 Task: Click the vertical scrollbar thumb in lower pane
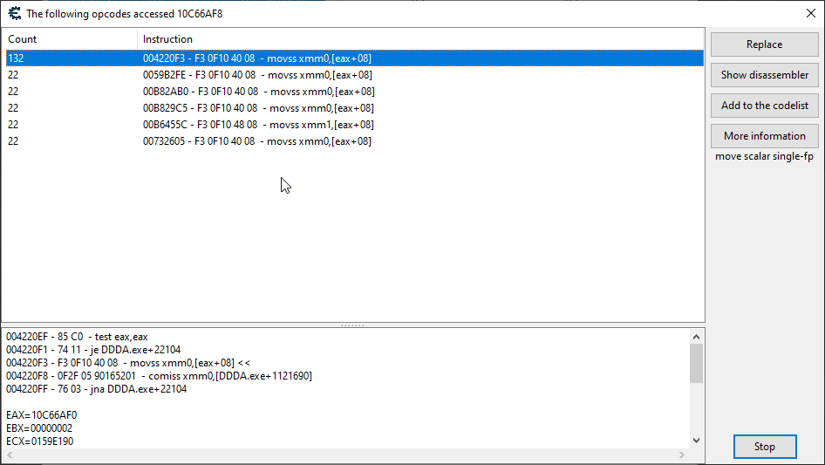tap(696, 363)
